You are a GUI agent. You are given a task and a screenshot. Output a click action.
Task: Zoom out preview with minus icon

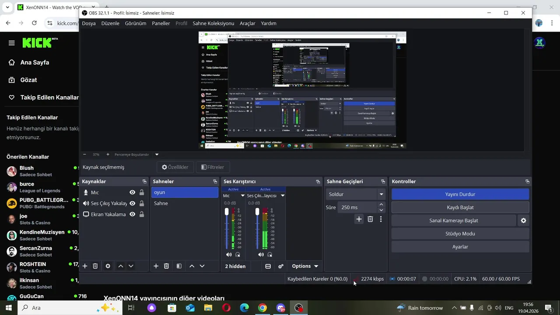pyautogui.click(x=85, y=154)
